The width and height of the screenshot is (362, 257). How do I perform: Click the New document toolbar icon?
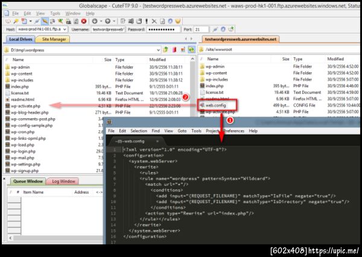click(24, 21)
